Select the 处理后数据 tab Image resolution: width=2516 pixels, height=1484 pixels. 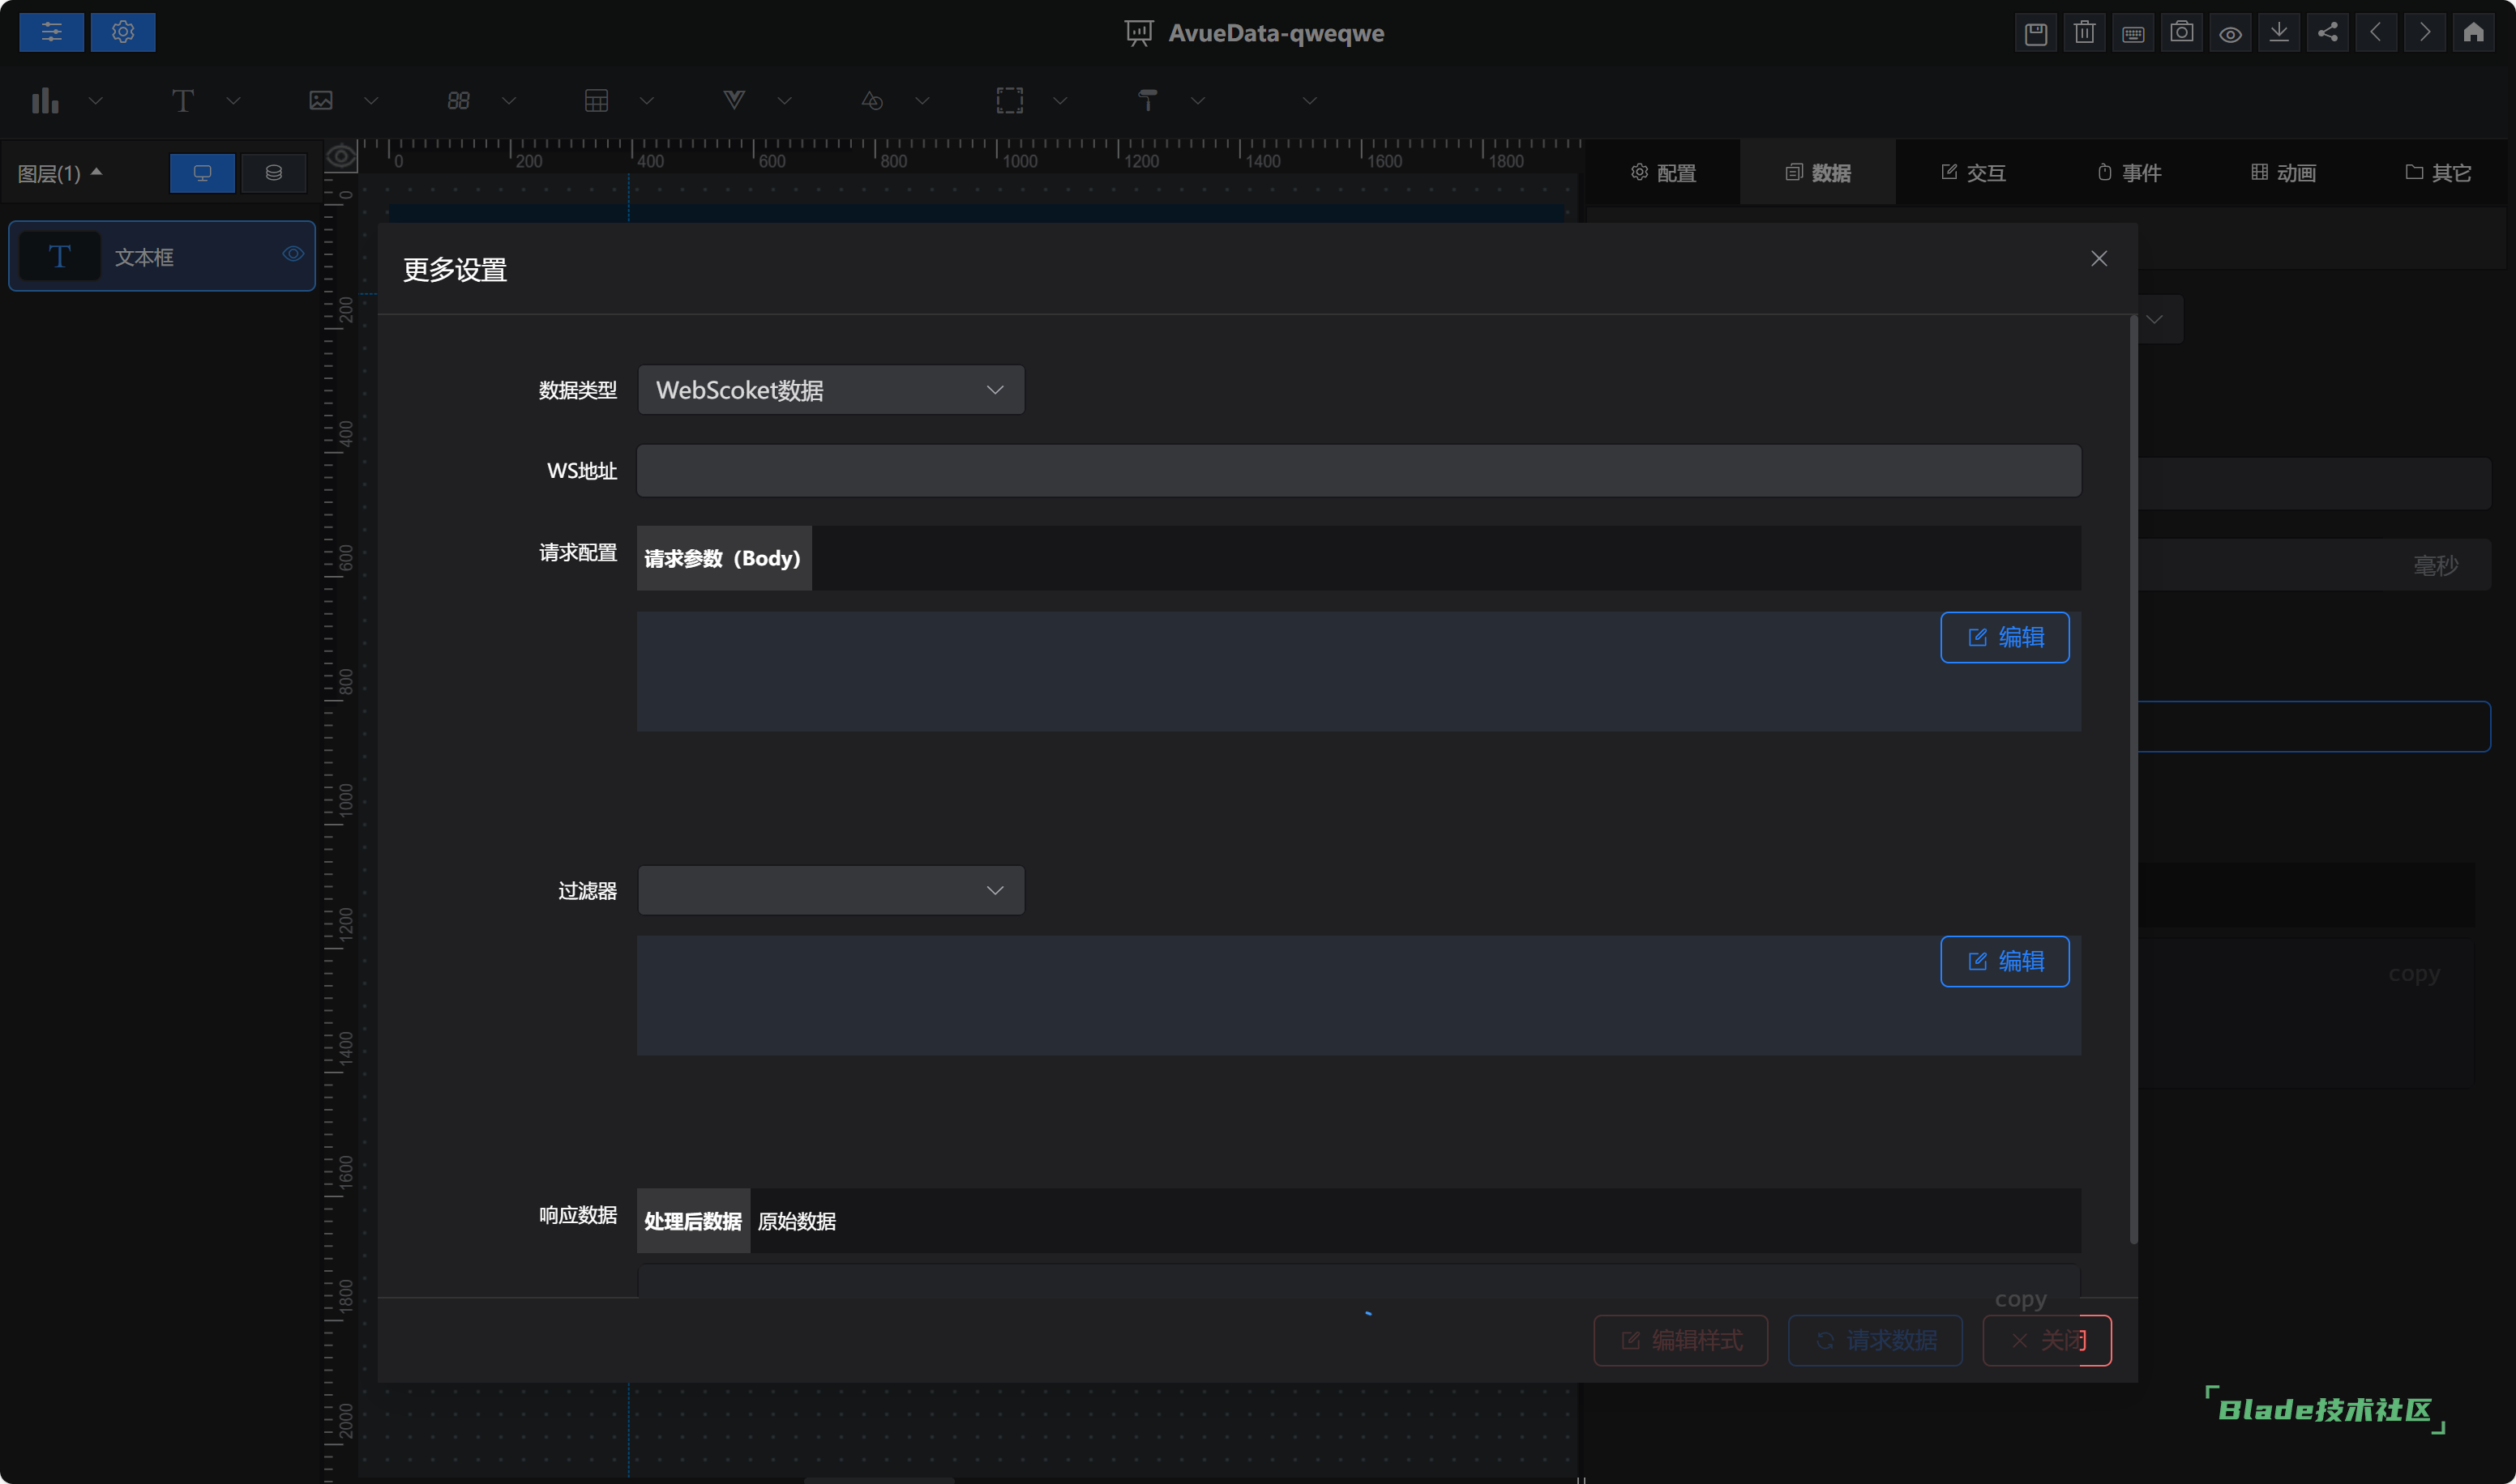coord(693,1221)
